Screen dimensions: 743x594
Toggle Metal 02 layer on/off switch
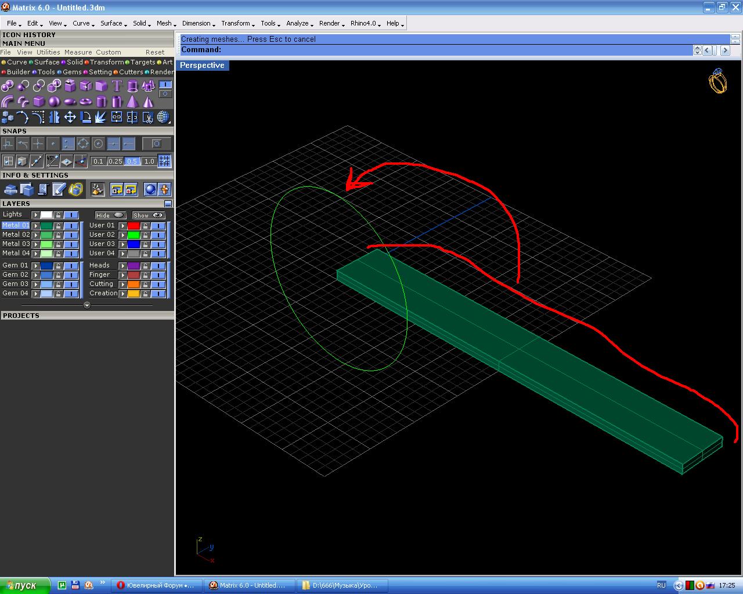point(71,235)
